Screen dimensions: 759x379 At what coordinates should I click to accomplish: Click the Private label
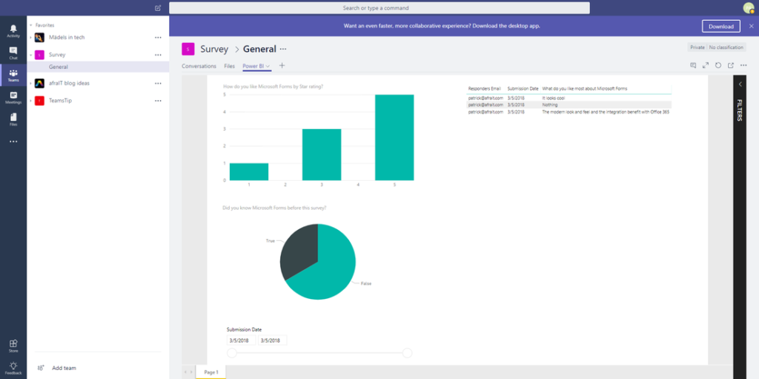(x=697, y=47)
